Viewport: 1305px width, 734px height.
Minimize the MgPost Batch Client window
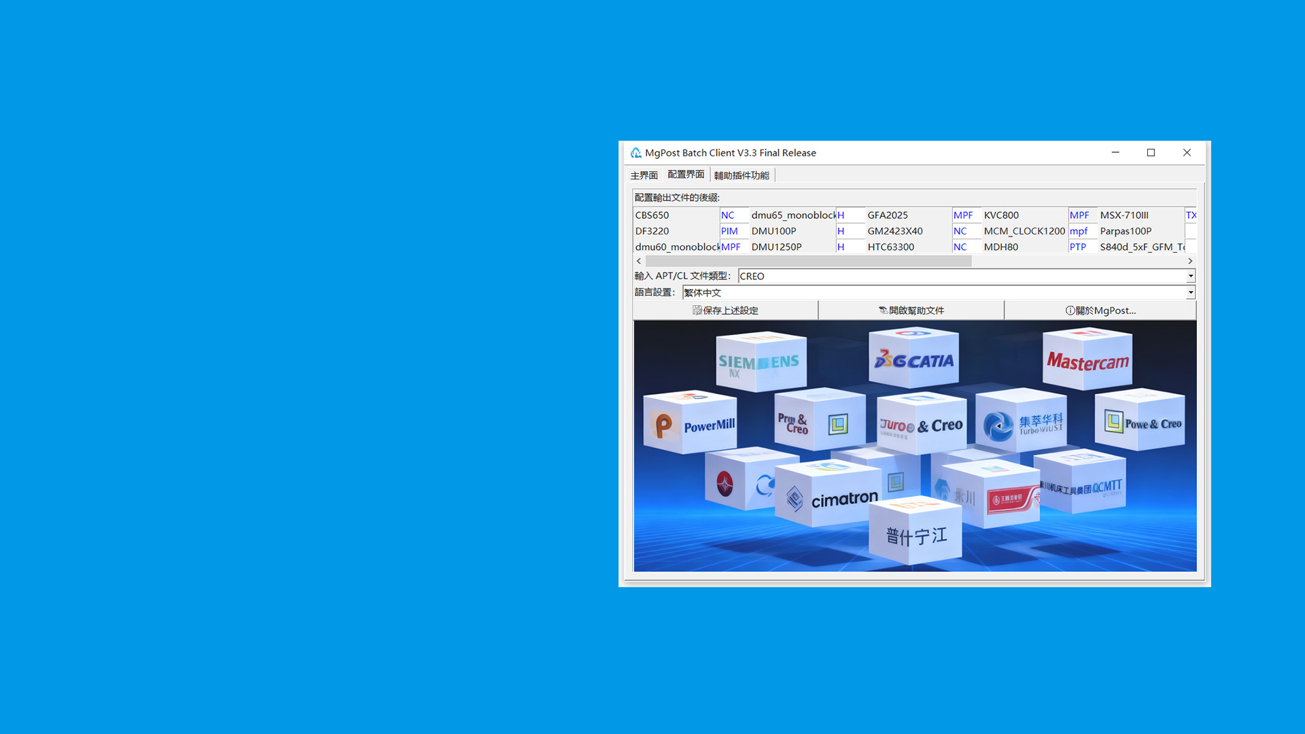[x=1115, y=153]
